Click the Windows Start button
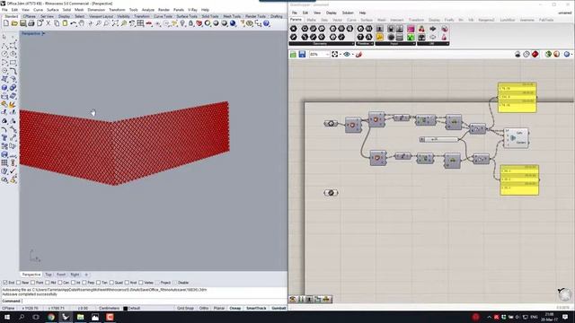Viewport: 575px width, 323px height. (7, 317)
